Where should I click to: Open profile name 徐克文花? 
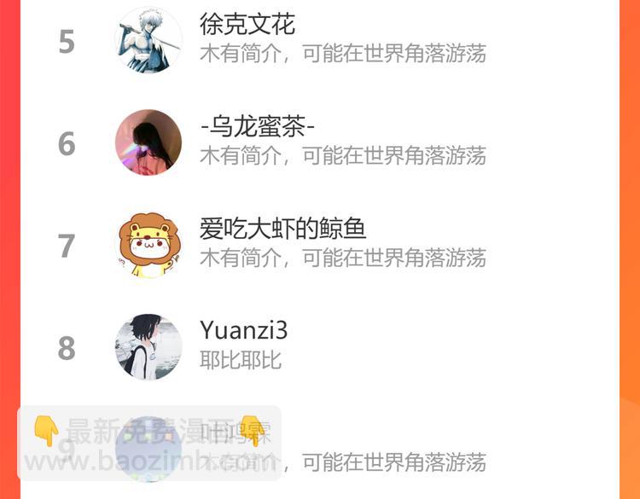pos(247,24)
